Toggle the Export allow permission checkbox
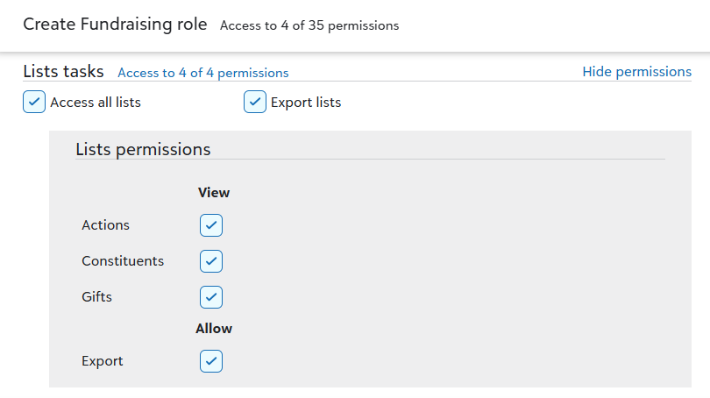 pyautogui.click(x=211, y=361)
